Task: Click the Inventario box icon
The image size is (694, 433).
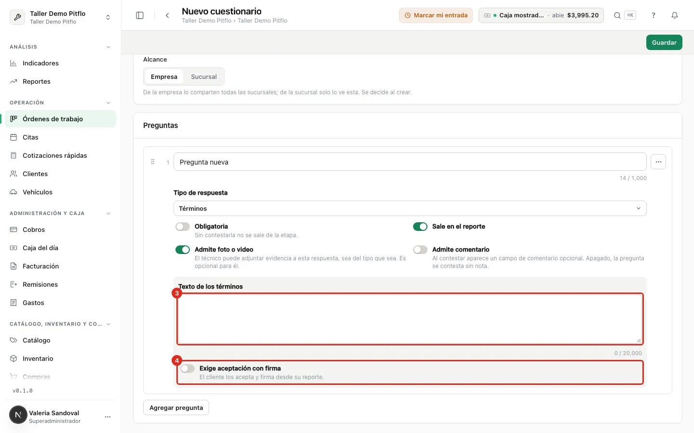Action: pos(13,358)
